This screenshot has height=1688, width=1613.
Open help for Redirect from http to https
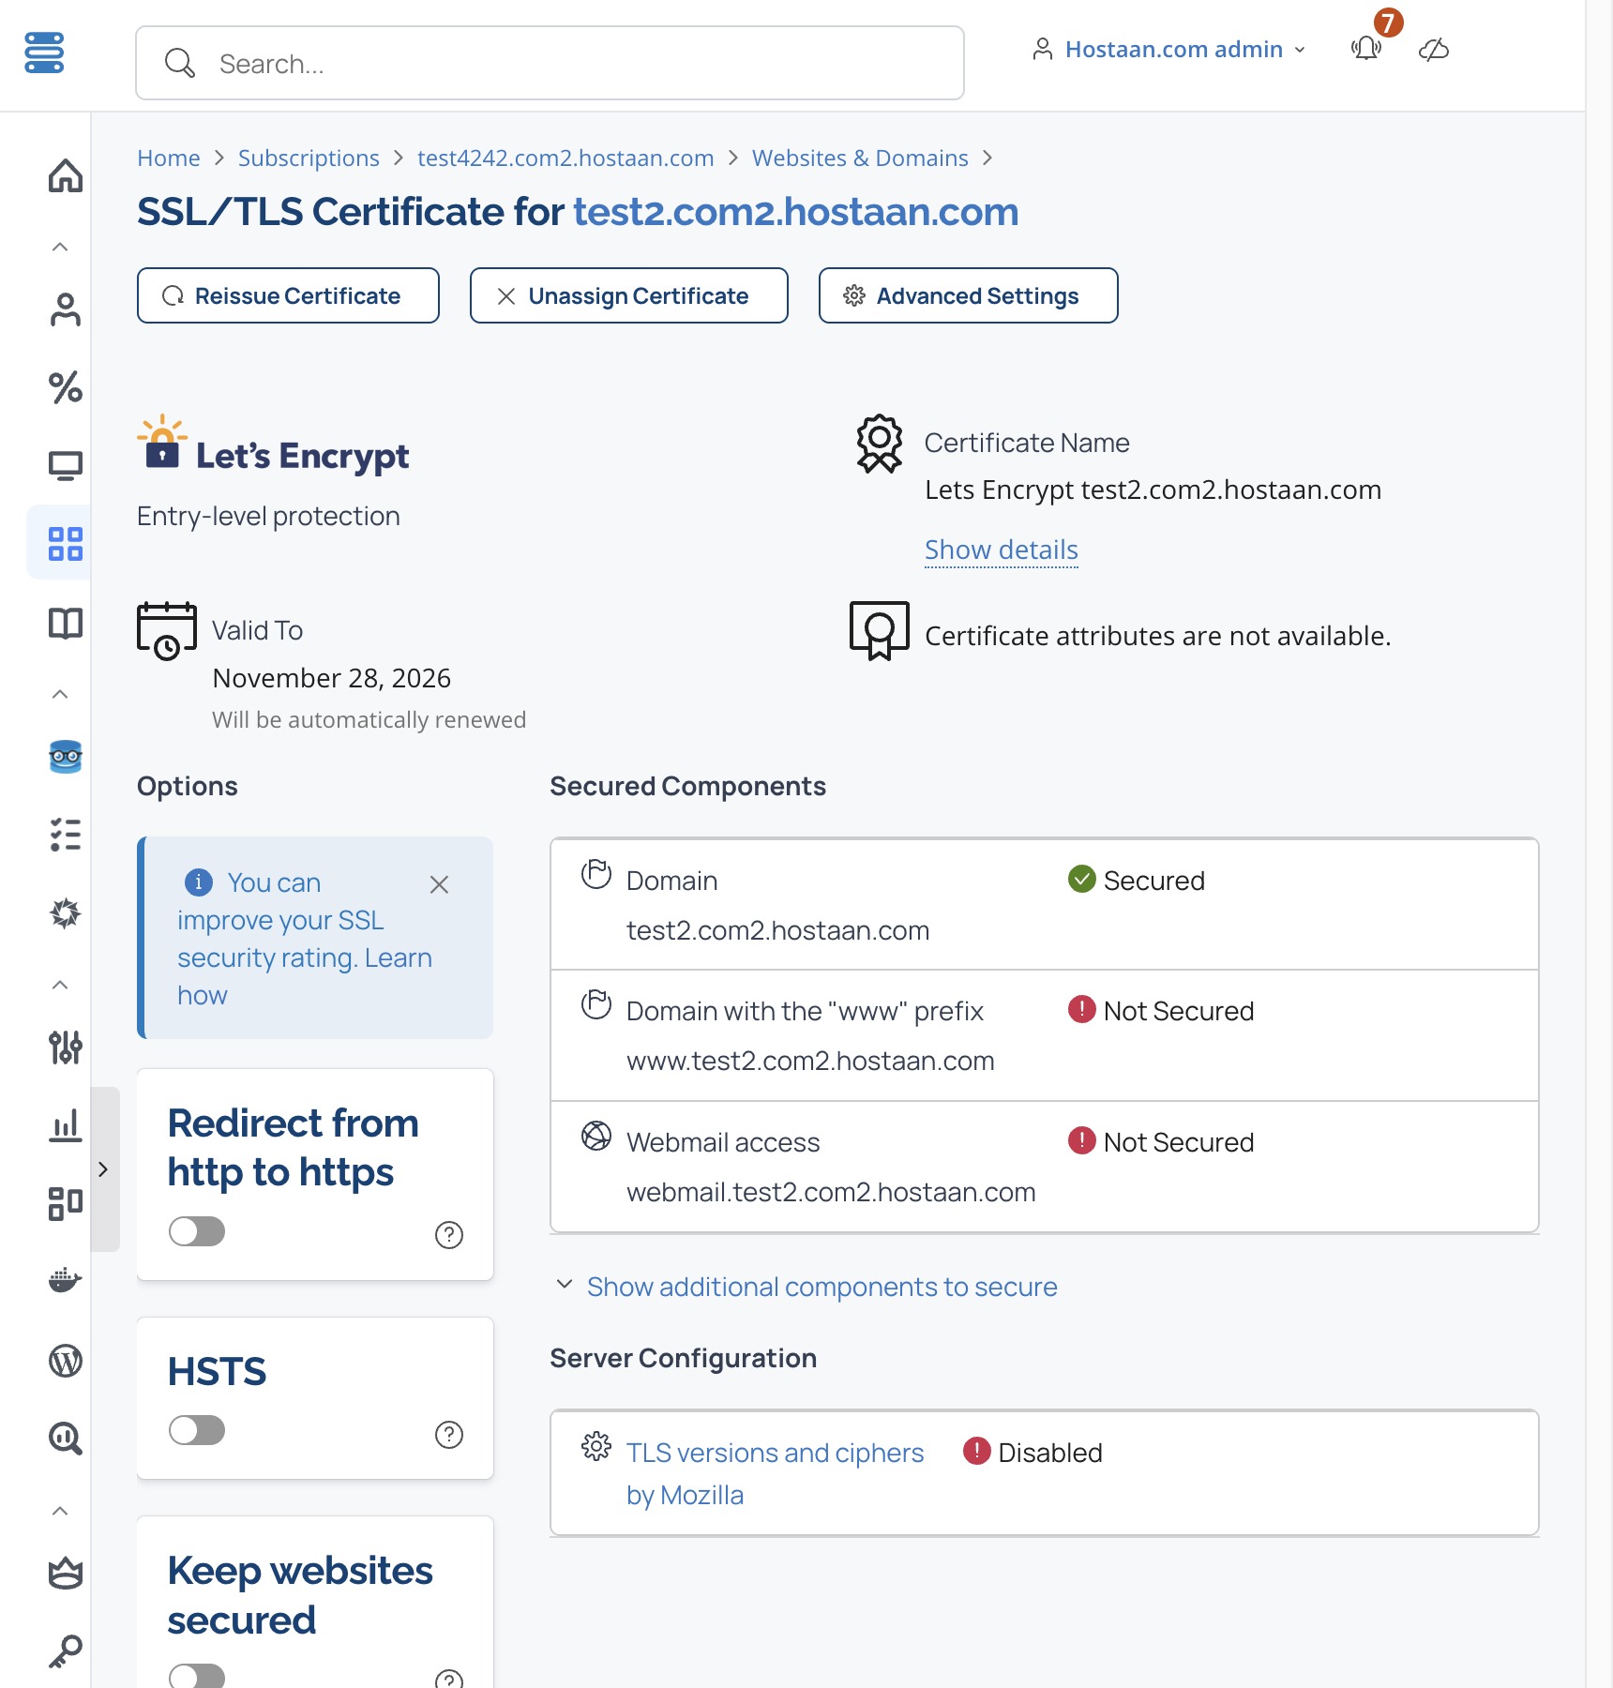click(449, 1235)
